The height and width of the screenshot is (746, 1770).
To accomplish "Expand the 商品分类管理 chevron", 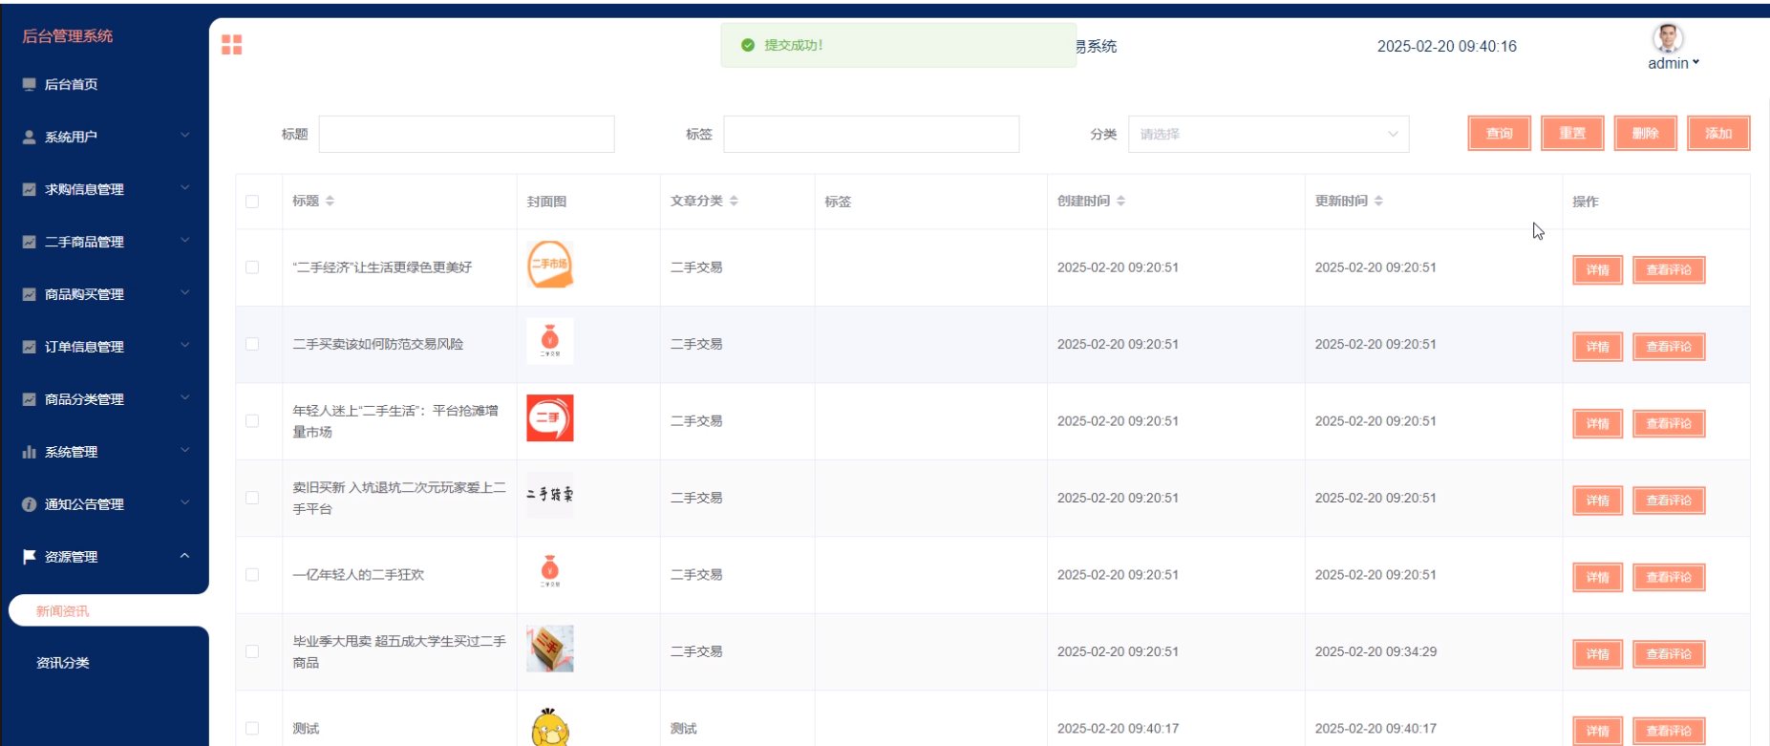I will click(x=184, y=398).
